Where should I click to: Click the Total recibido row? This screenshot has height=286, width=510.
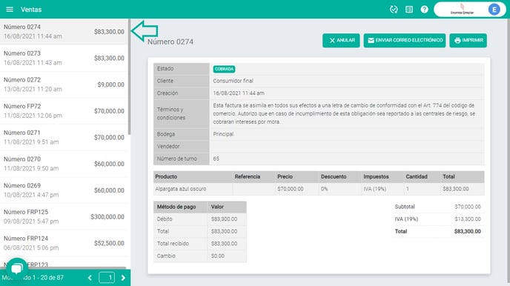(x=199, y=244)
